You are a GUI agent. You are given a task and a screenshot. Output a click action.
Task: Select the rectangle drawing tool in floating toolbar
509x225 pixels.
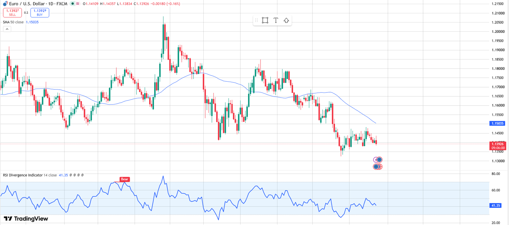(x=265, y=20)
